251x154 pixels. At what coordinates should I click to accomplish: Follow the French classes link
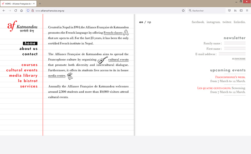[x=113, y=33]
